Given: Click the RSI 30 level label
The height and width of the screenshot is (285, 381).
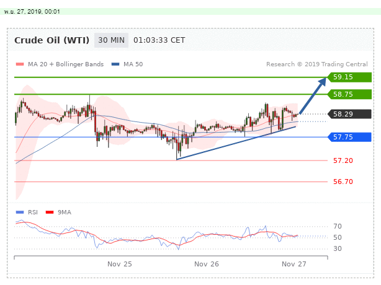Looking at the screenshot, I should [x=338, y=248].
